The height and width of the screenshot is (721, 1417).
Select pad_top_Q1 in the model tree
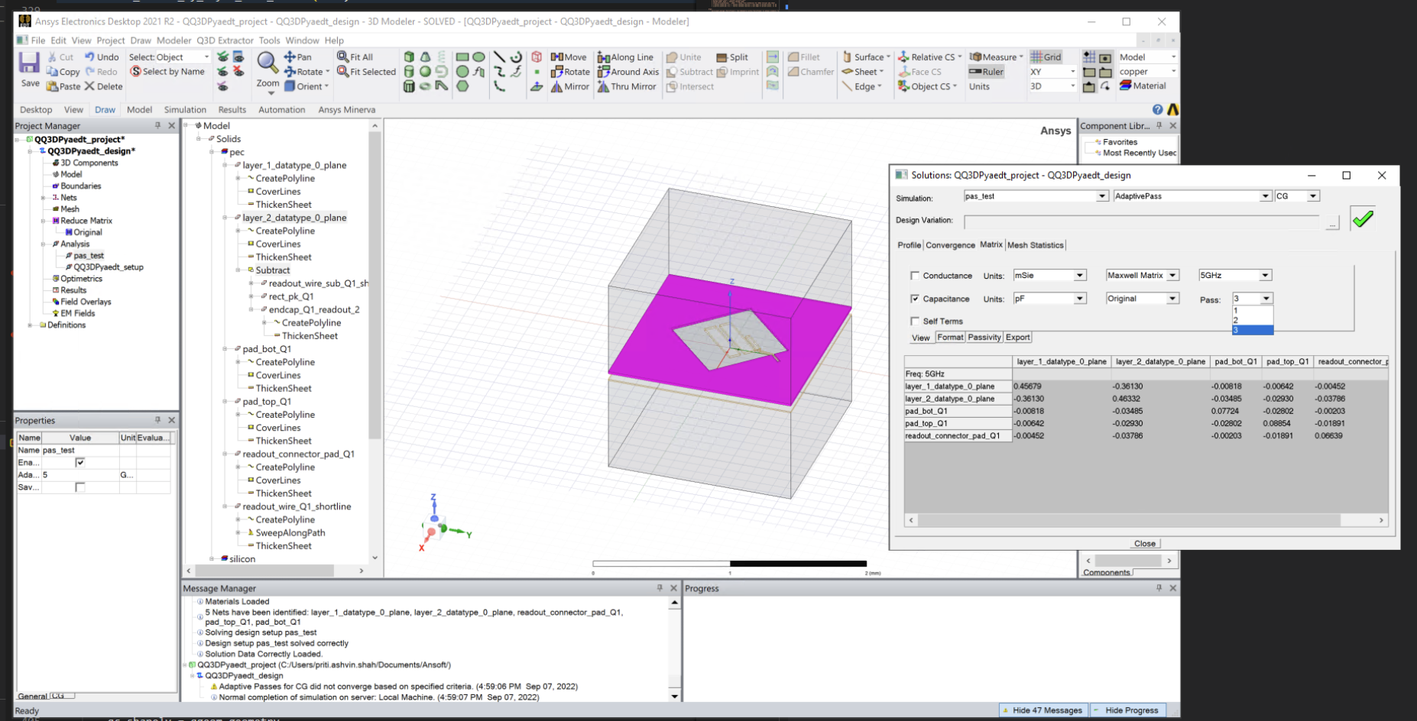point(267,402)
